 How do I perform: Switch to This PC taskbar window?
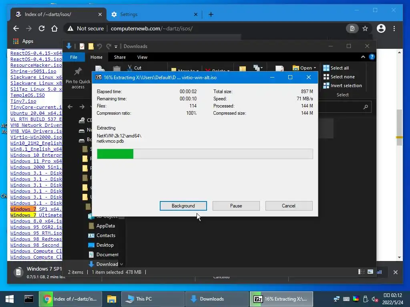[x=153, y=299]
